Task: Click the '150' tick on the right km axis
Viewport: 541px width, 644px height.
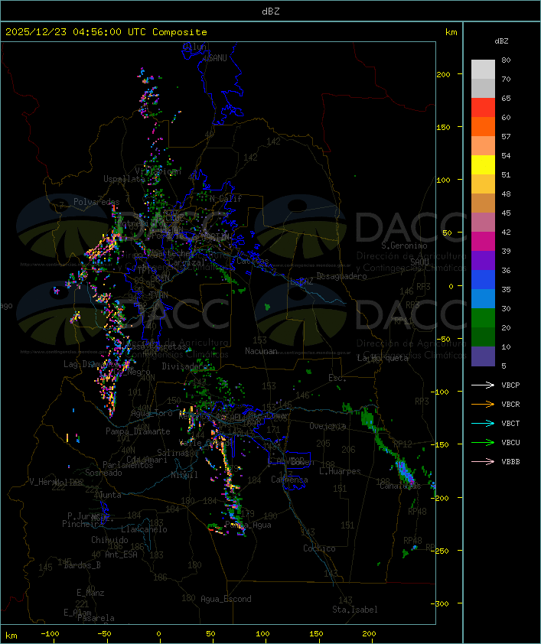Action: pyautogui.click(x=444, y=127)
